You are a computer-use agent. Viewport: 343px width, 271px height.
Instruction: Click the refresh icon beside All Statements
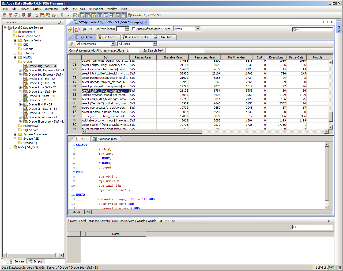click(x=71, y=44)
